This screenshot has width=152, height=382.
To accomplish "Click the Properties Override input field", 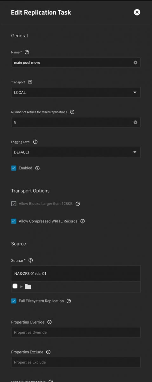I will (76, 332).
